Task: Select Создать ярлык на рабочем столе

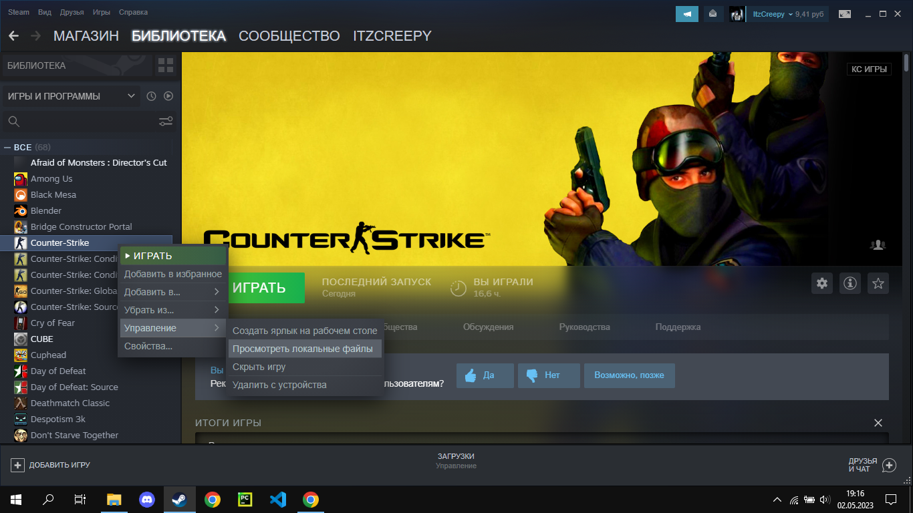Action: 305,331
